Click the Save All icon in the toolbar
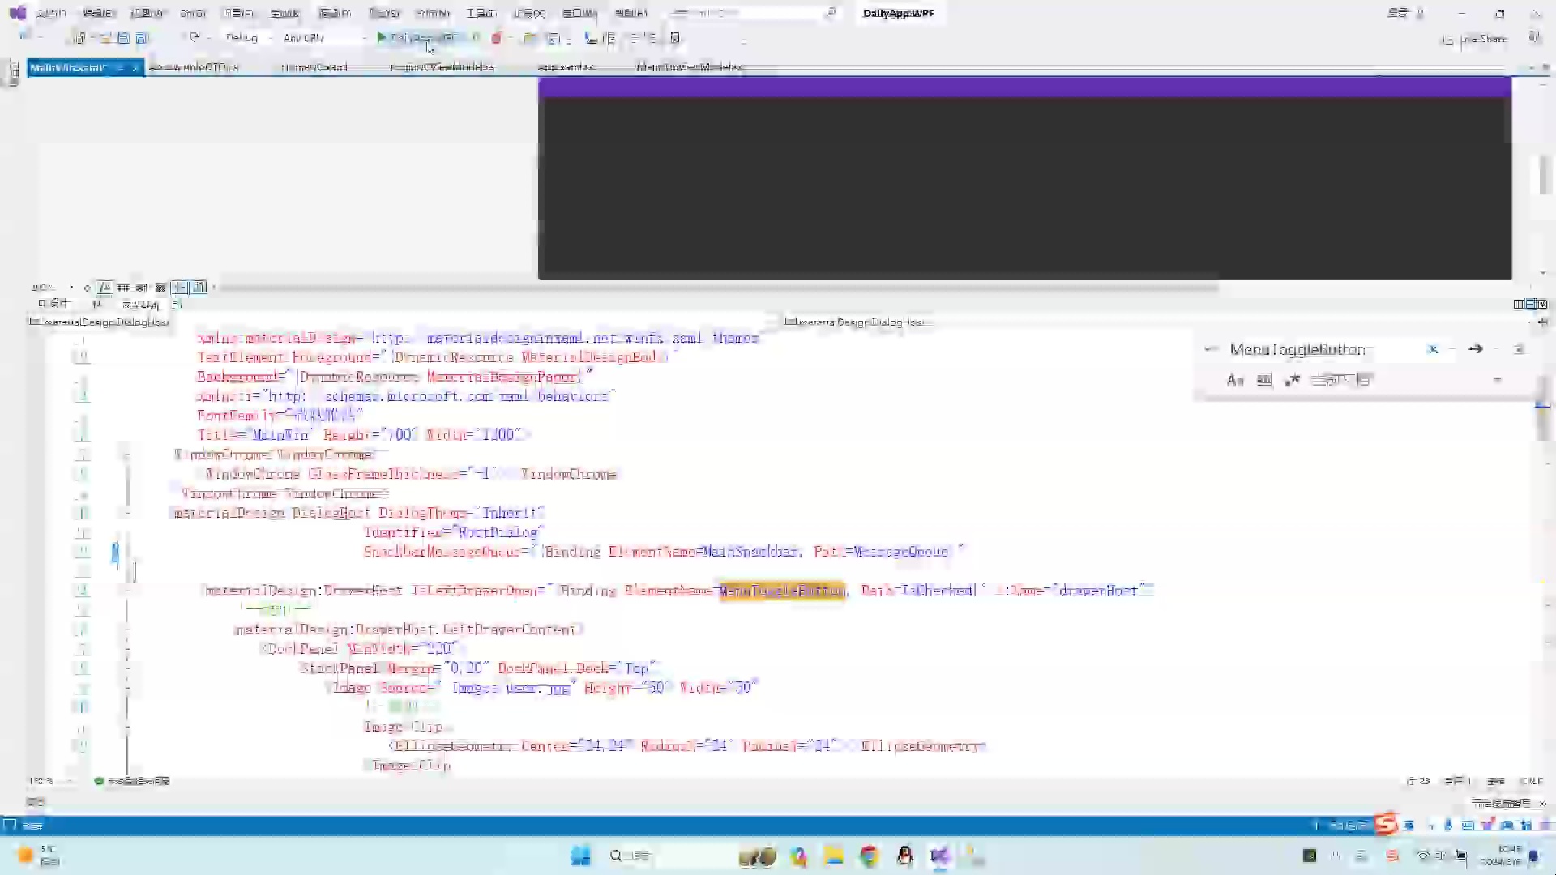The image size is (1556, 875). (x=141, y=38)
